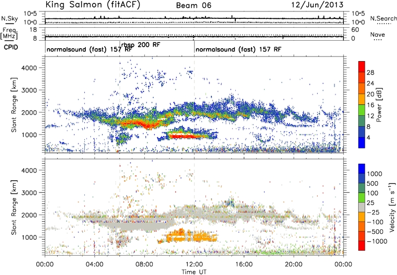
Task: Click the second 'normalsound (fast) 157 RF' label after 12:00
Action: point(238,49)
